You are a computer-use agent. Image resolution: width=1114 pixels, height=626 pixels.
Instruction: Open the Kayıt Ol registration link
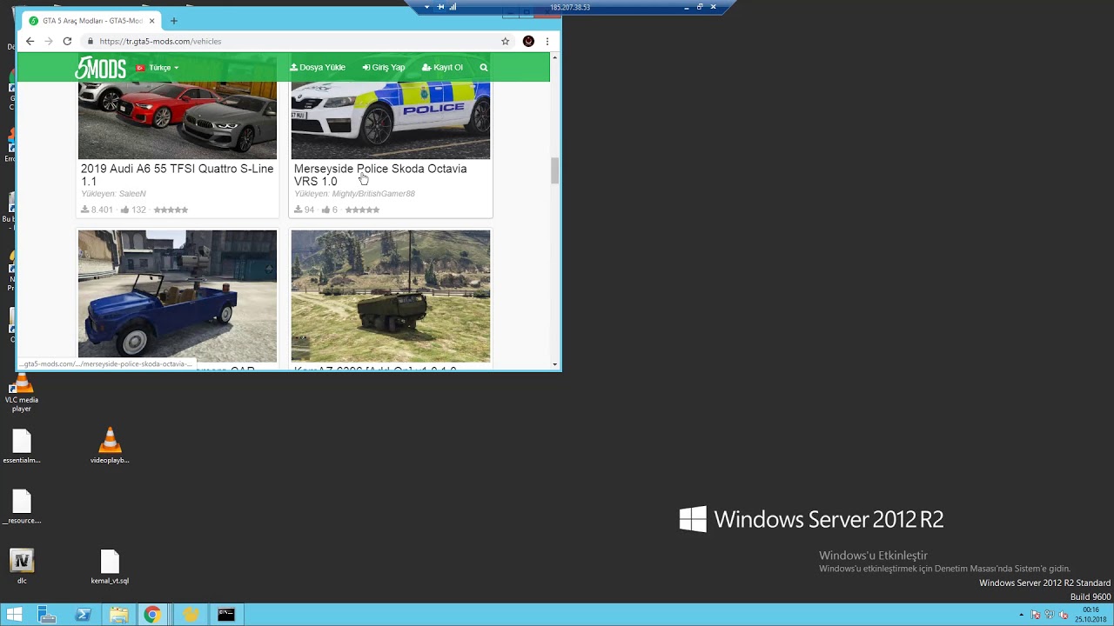(x=442, y=67)
